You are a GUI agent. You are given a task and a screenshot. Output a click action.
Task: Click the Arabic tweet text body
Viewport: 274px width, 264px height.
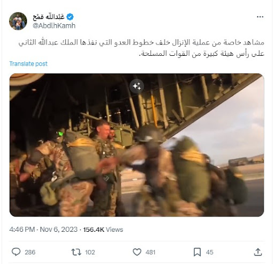tap(141, 48)
